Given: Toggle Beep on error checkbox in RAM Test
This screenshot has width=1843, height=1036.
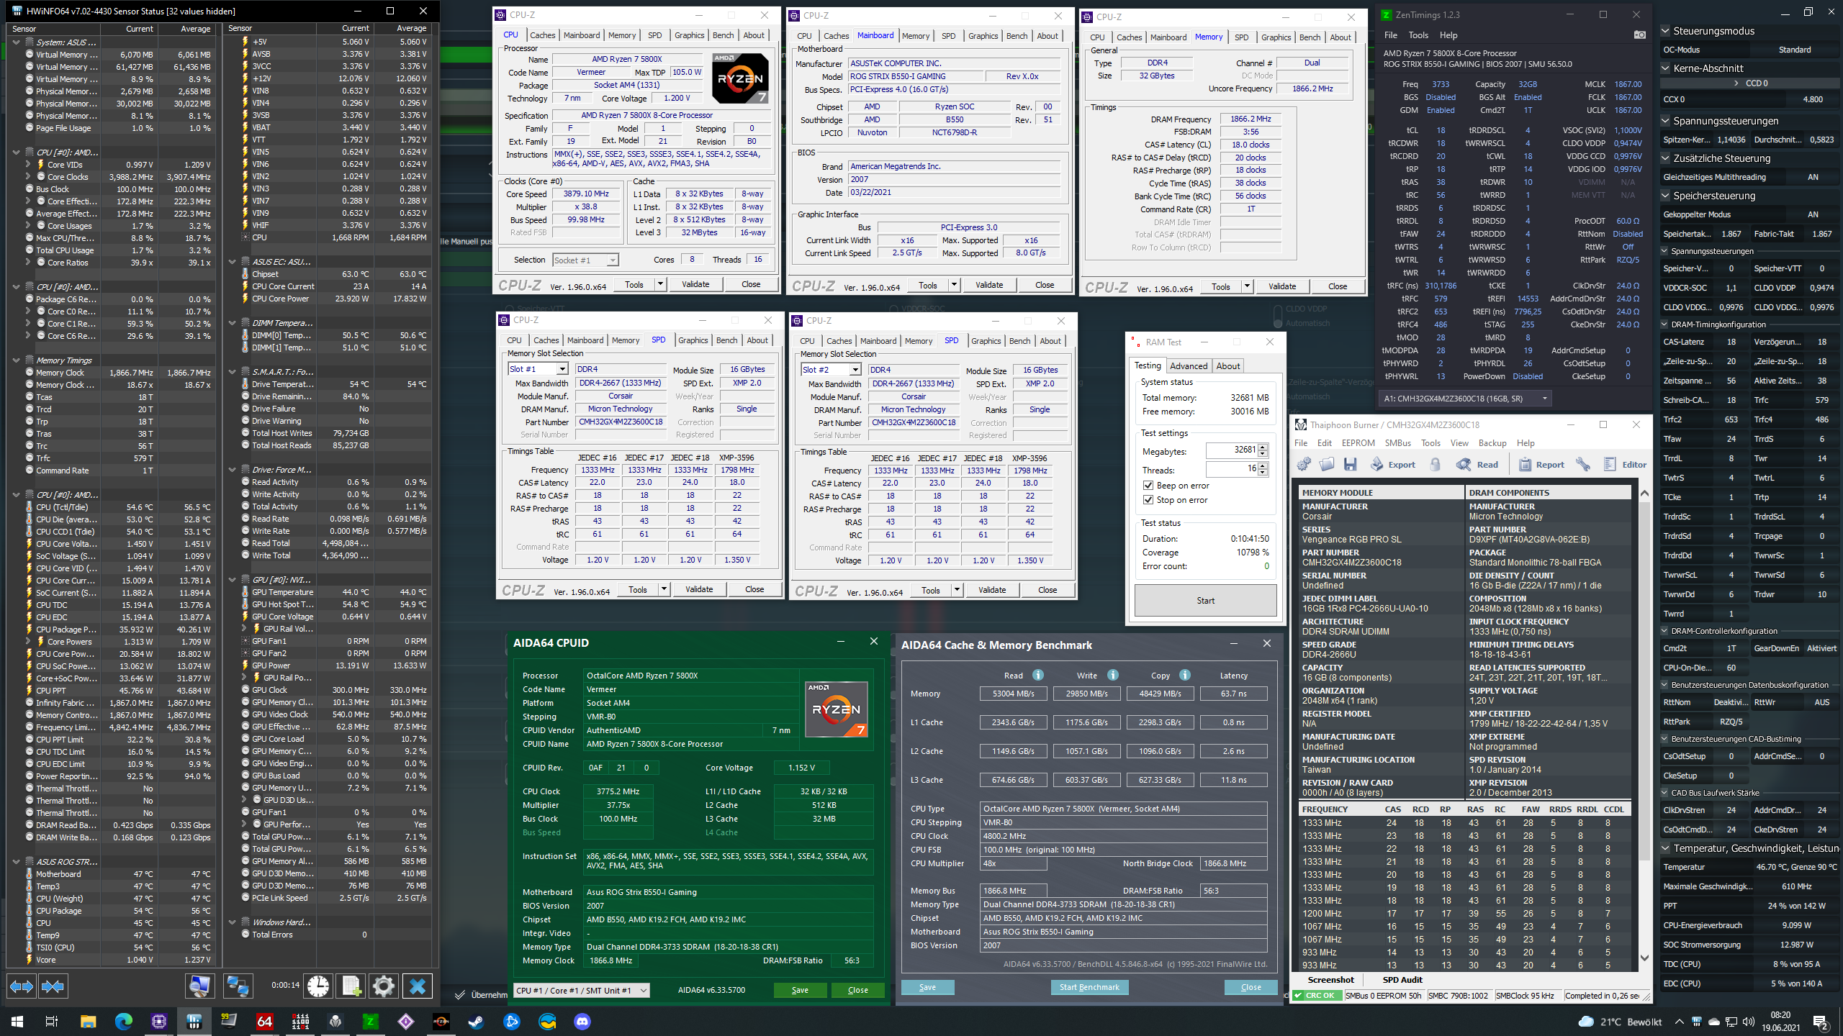Looking at the screenshot, I should [x=1148, y=486].
